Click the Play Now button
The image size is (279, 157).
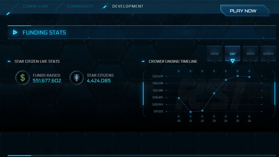tap(245, 11)
